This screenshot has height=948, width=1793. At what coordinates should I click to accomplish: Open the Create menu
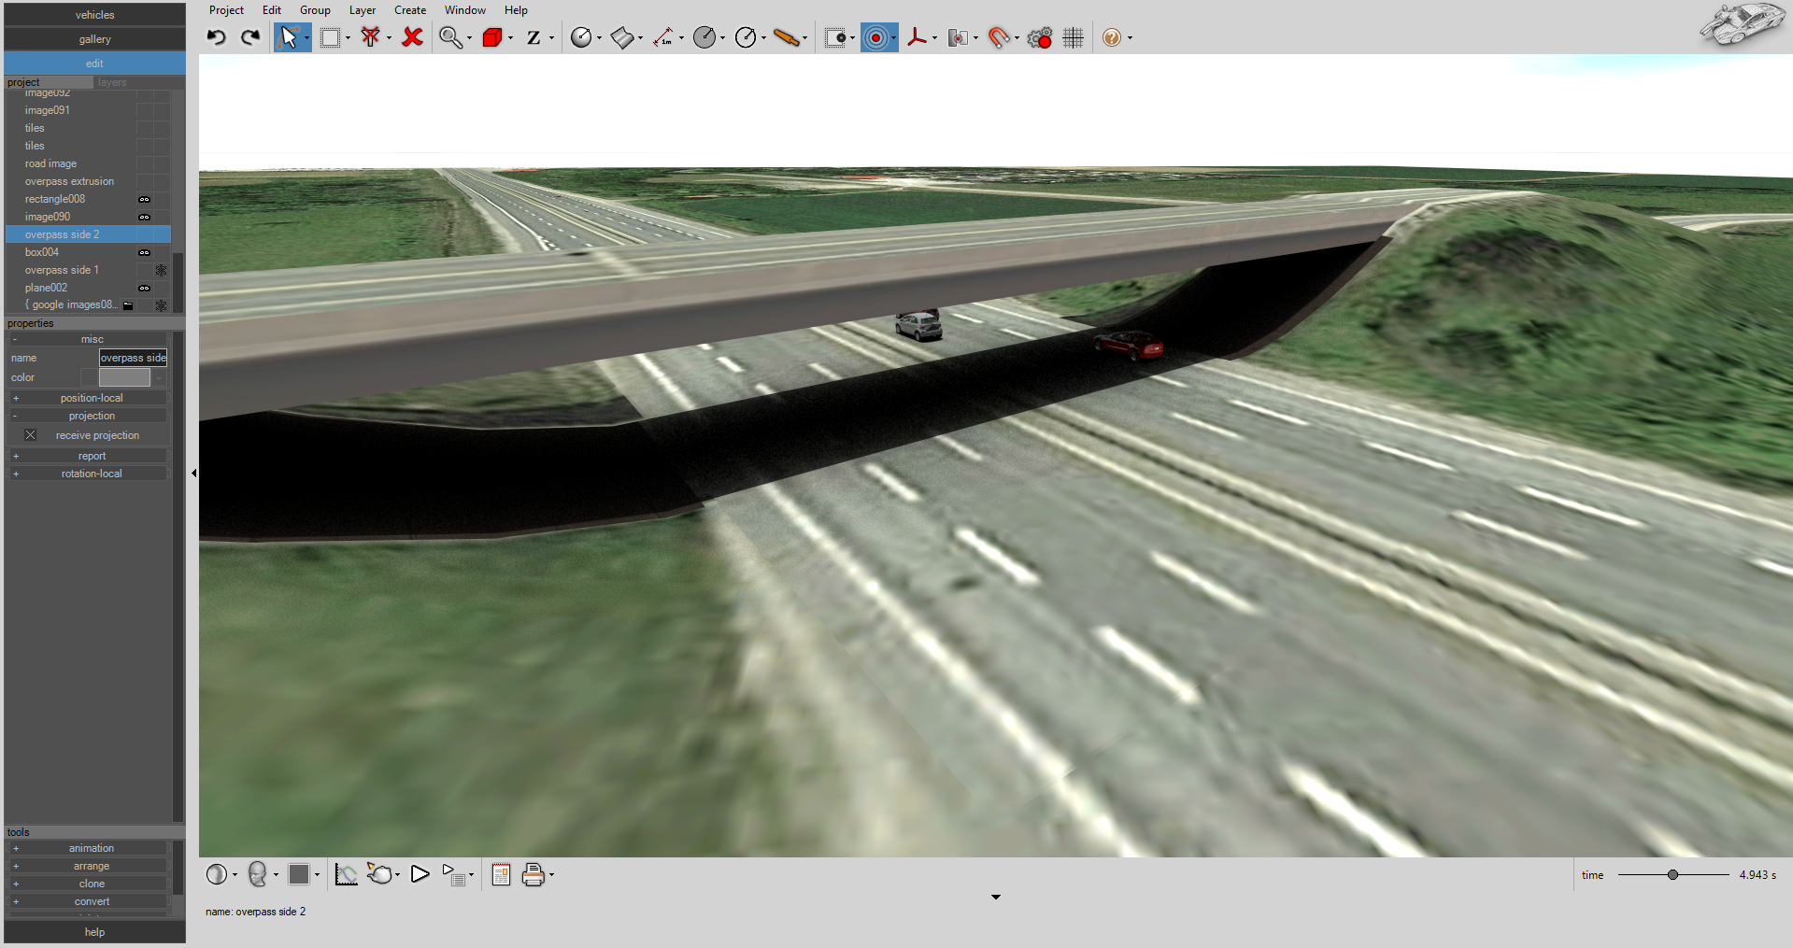click(x=410, y=10)
